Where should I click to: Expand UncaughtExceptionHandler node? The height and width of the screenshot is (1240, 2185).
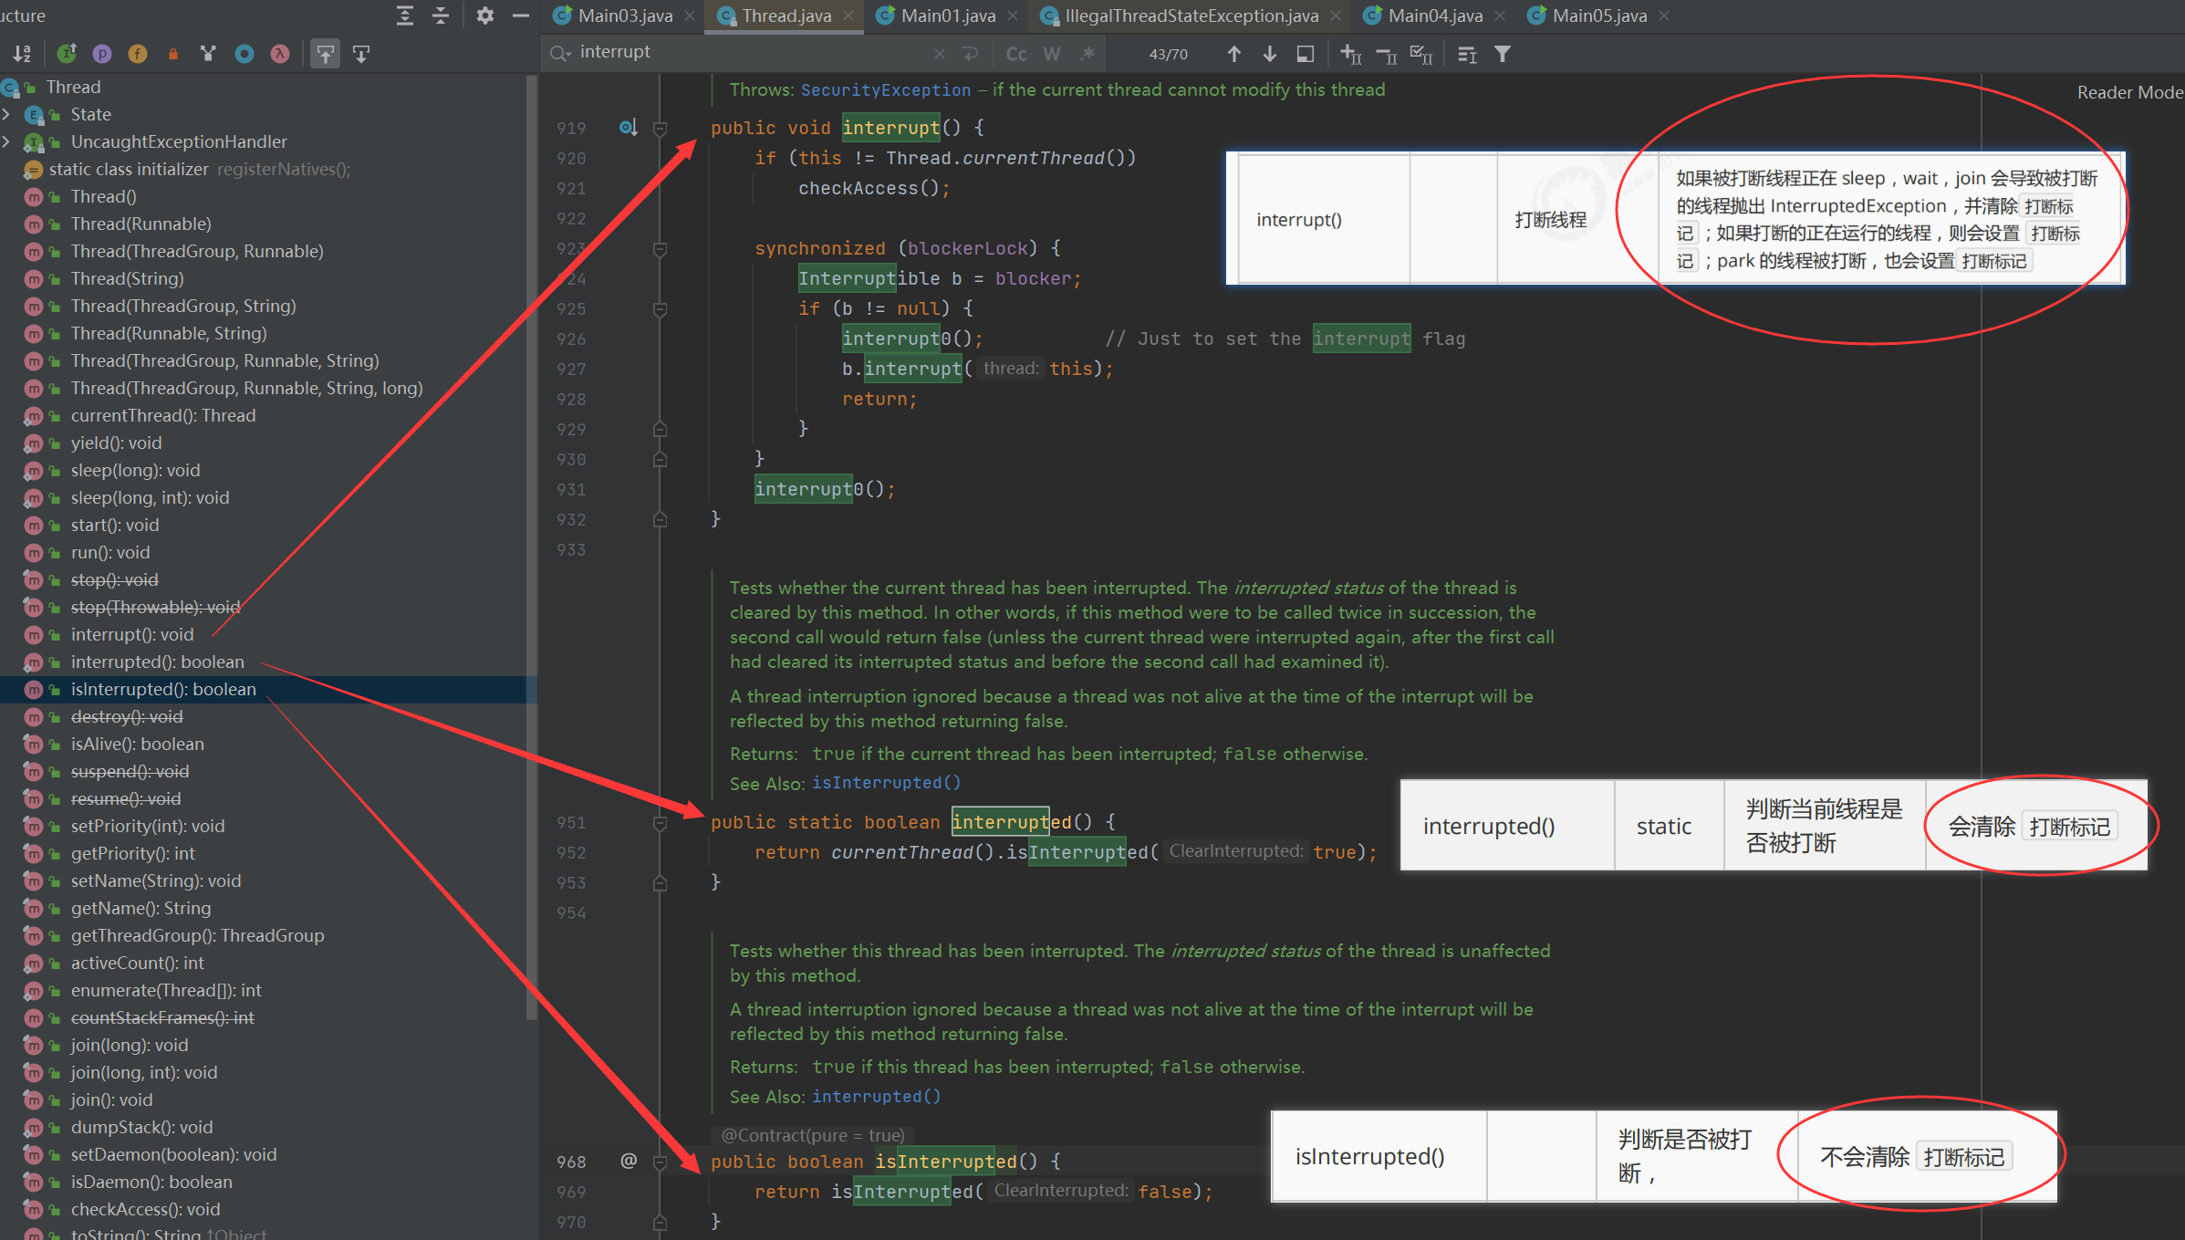click(6, 141)
